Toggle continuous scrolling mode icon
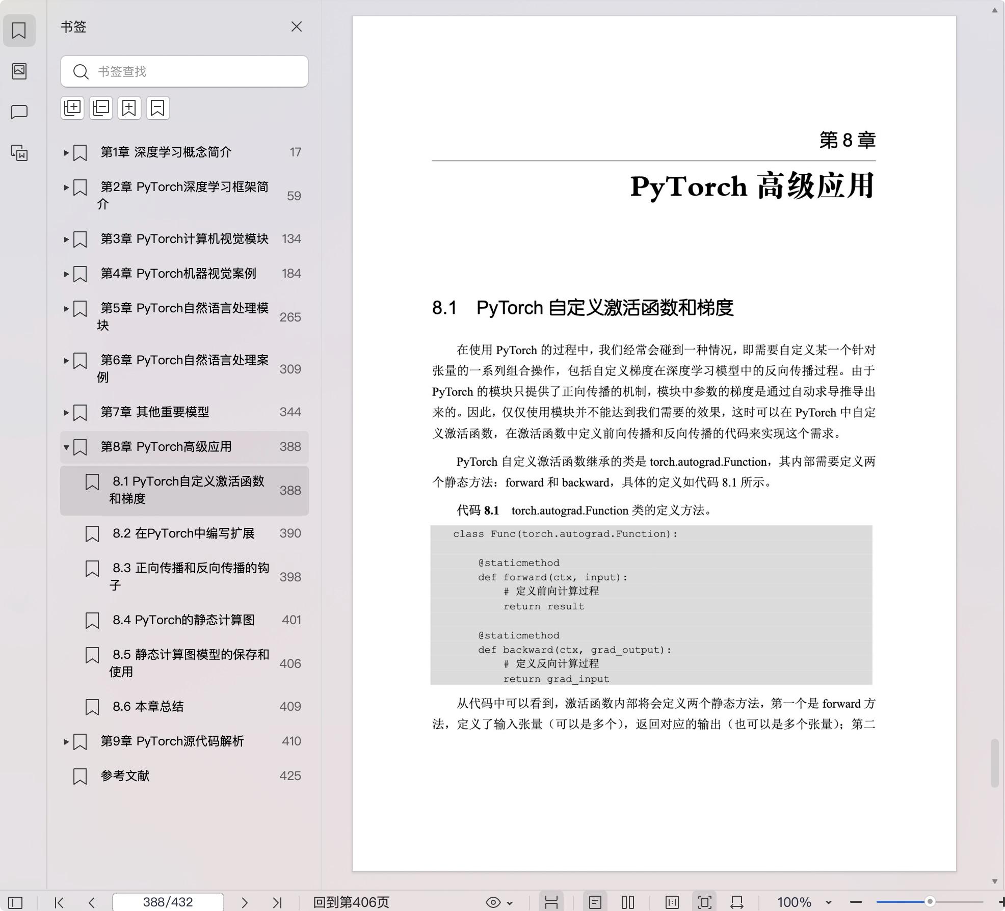 click(x=551, y=902)
